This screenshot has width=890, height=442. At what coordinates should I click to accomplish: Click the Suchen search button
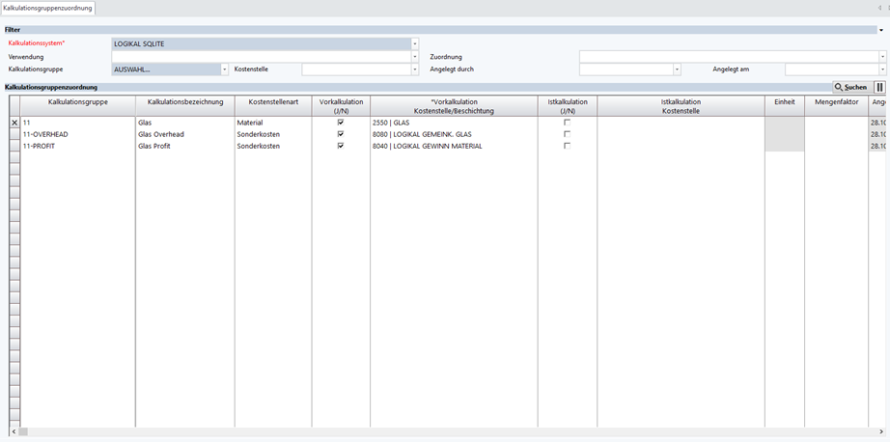click(849, 87)
